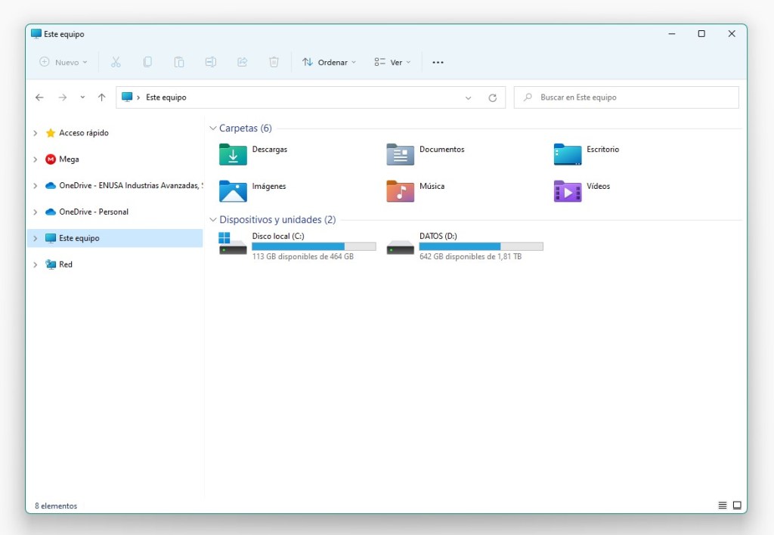This screenshot has width=774, height=535.
Task: Open the Nuevo menu
Action: [63, 62]
